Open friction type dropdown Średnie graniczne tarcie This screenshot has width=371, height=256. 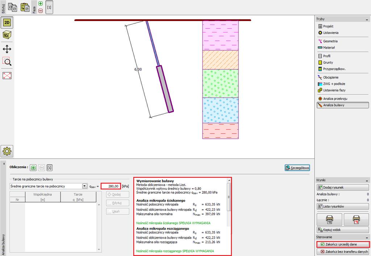[x=49, y=186]
